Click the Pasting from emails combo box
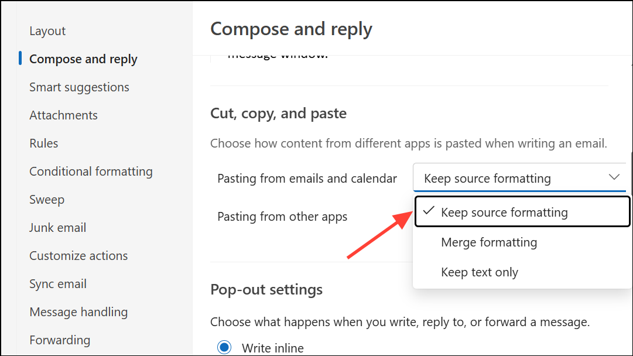The width and height of the screenshot is (633, 356). [509, 178]
